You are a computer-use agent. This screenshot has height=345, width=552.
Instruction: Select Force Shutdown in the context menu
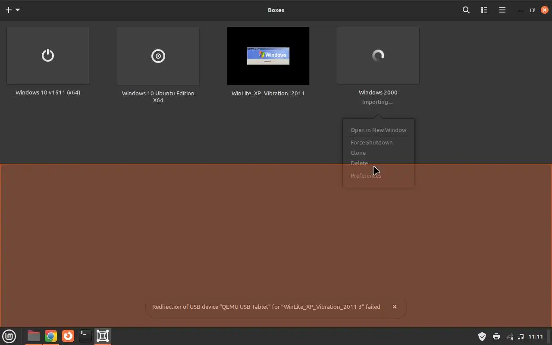(x=371, y=142)
